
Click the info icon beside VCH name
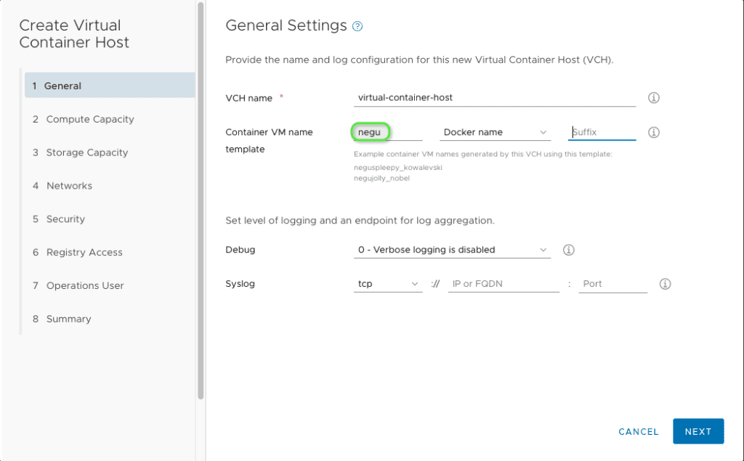(652, 97)
